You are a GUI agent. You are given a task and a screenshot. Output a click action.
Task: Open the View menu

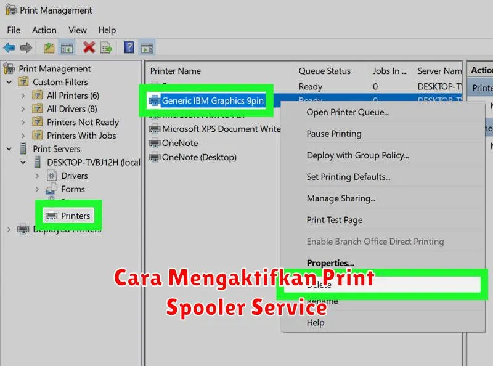[78, 30]
